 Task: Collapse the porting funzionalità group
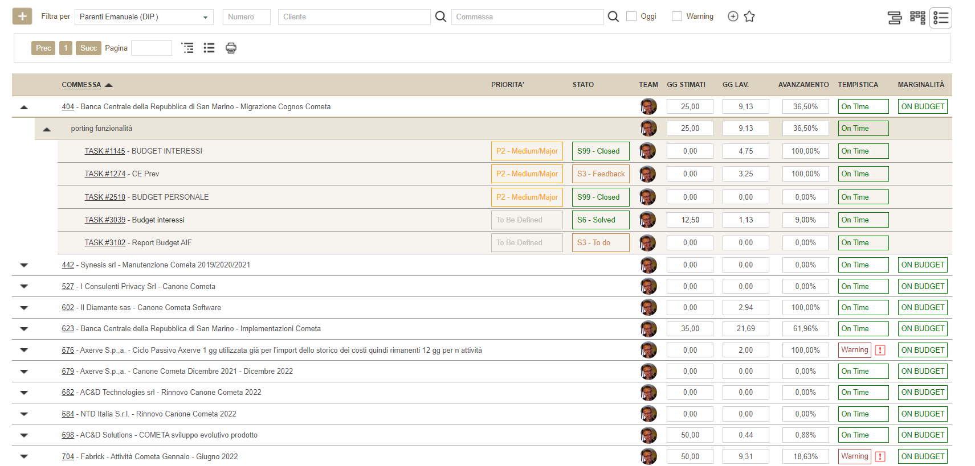[47, 129]
